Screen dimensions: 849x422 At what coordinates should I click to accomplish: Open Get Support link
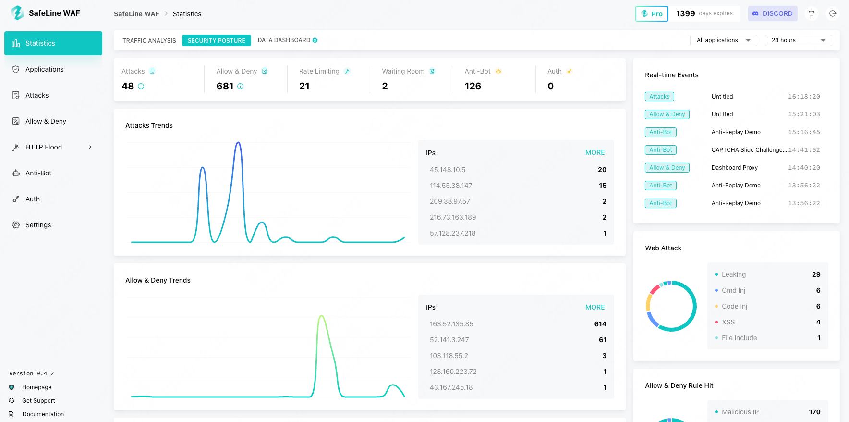[x=38, y=401]
